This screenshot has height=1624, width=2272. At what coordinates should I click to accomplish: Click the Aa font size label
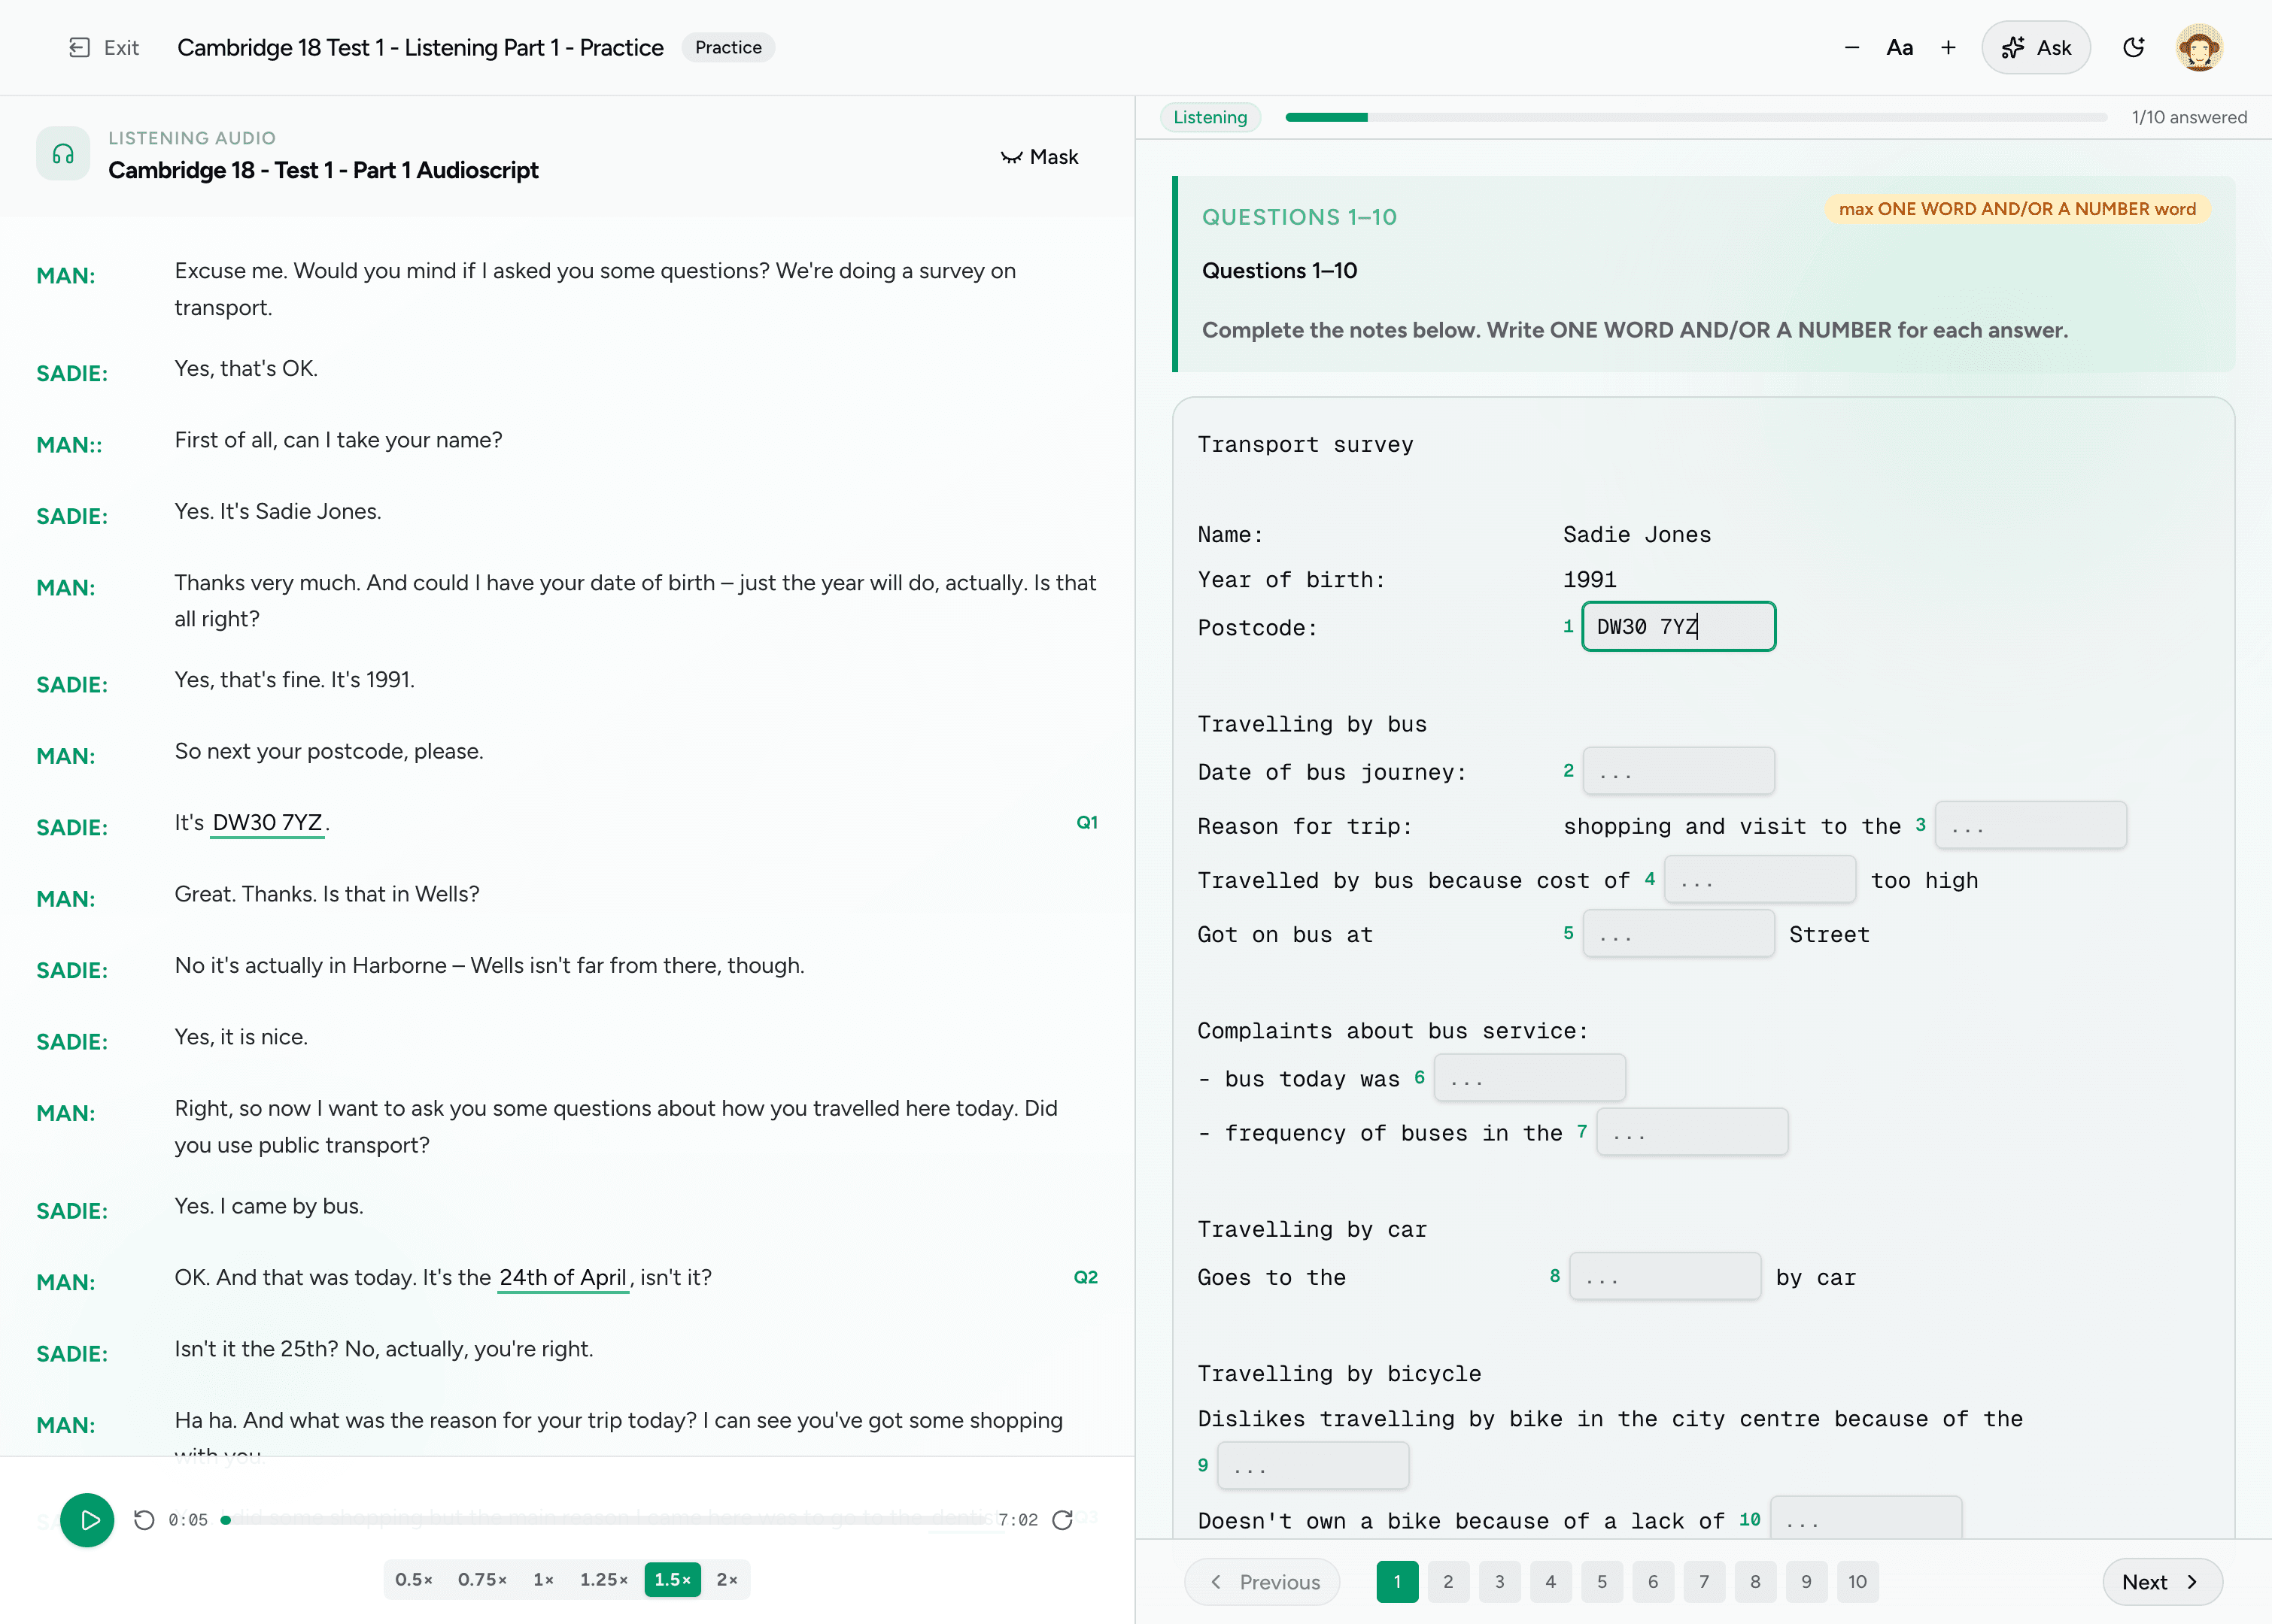click(x=1899, y=47)
